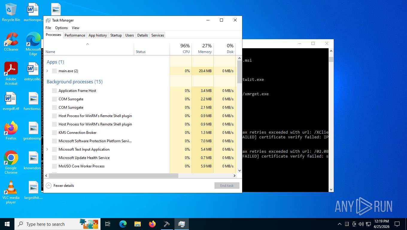407x230 pixels.
Task: Click the Apps (1) group header
Action: 55,62
